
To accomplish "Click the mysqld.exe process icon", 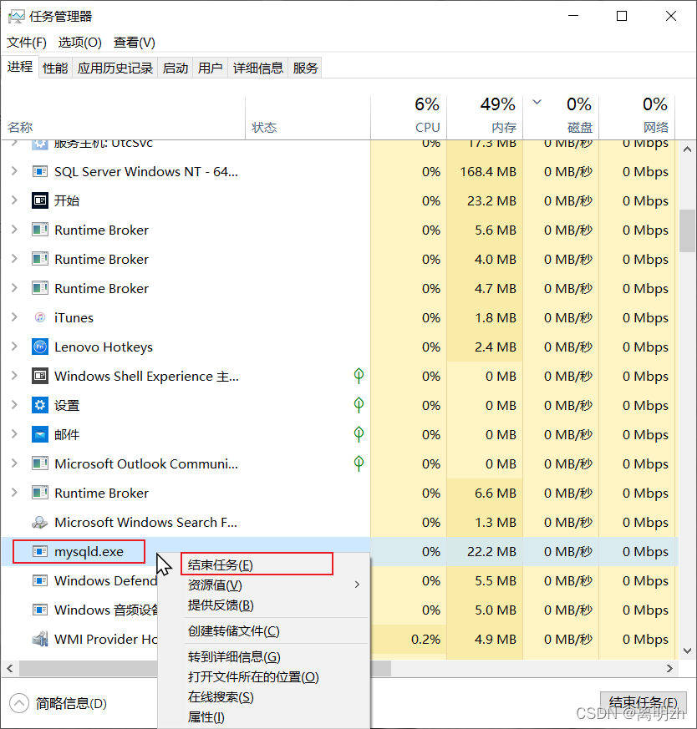I will [x=40, y=551].
